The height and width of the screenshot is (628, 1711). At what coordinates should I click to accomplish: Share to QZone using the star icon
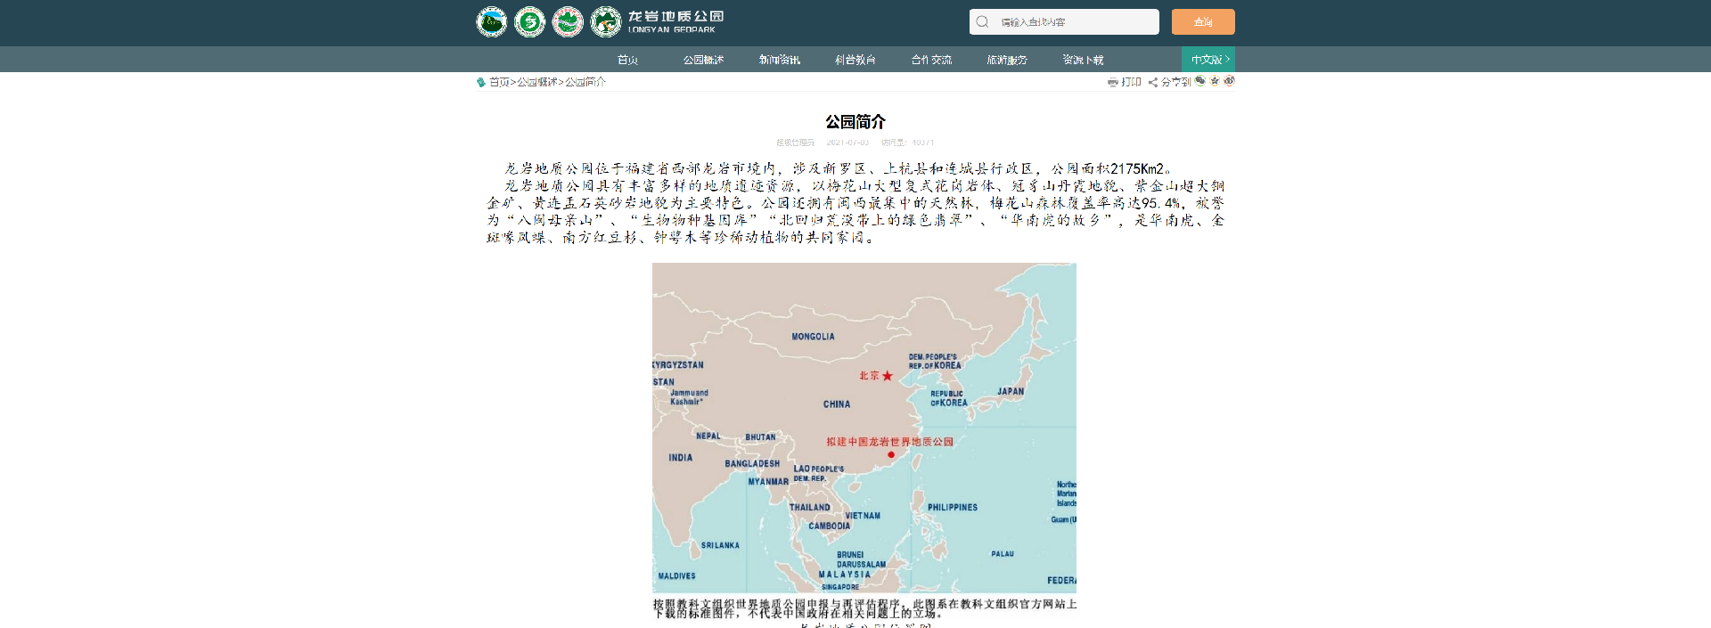click(1215, 81)
